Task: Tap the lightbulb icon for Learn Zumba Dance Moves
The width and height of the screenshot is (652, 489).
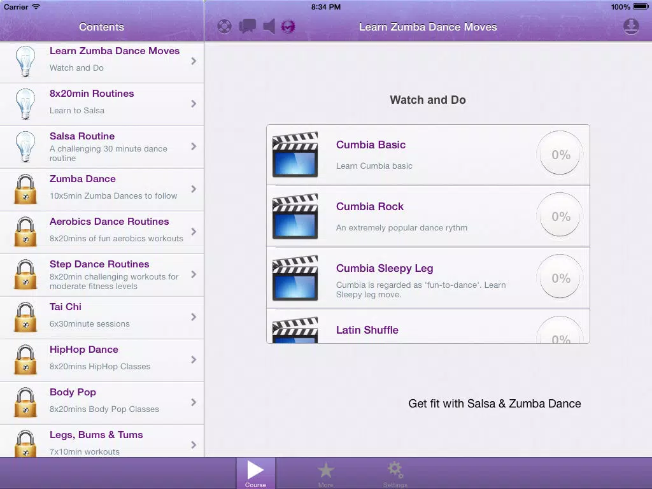Action: [25, 61]
